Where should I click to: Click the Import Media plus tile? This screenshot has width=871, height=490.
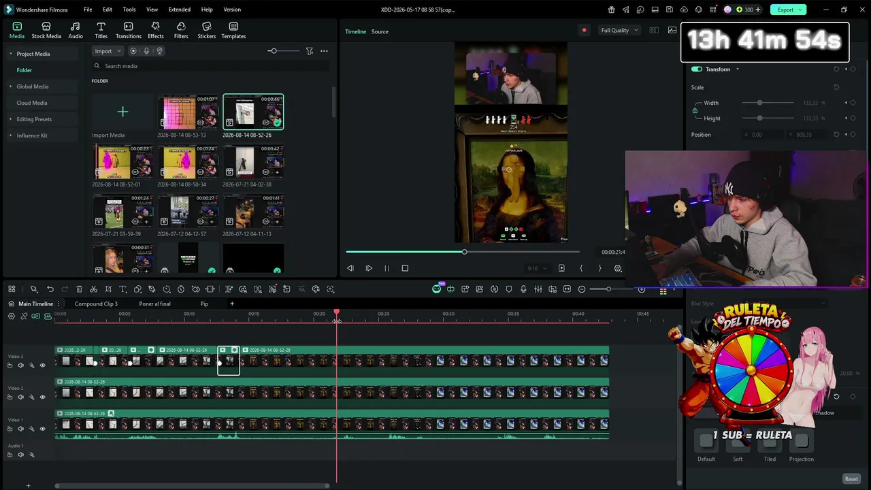[122, 112]
